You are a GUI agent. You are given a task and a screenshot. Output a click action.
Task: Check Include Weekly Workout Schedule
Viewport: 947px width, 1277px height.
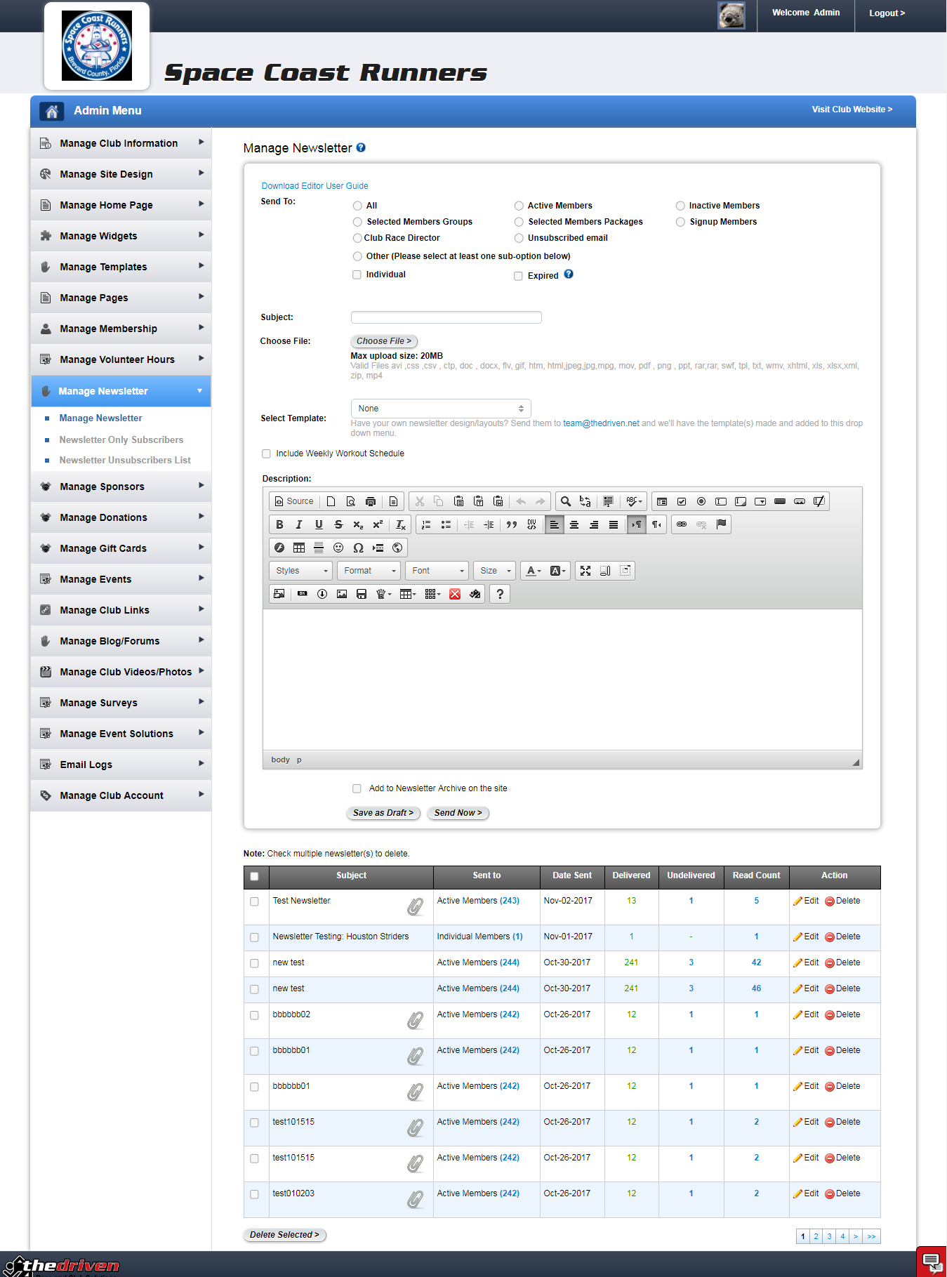tap(266, 454)
